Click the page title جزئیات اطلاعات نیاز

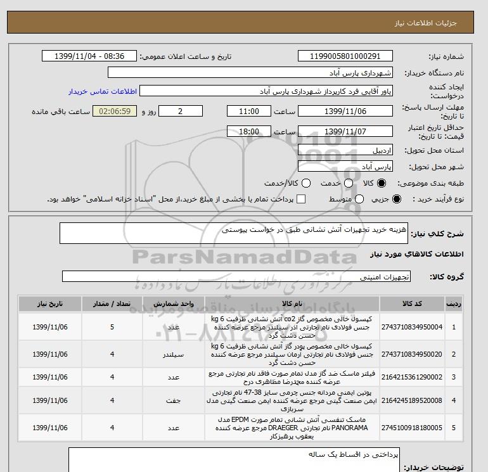[425, 23]
